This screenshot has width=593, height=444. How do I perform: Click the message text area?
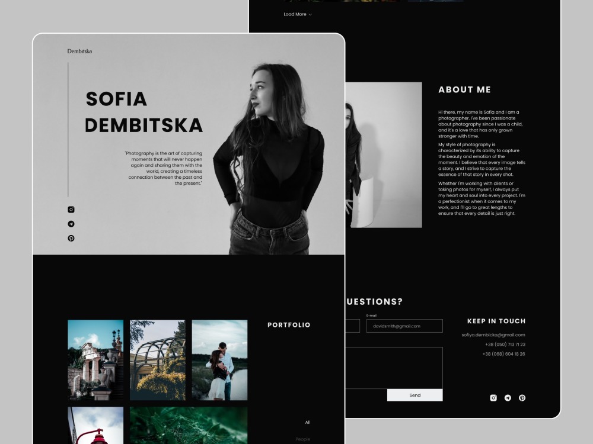point(394,368)
